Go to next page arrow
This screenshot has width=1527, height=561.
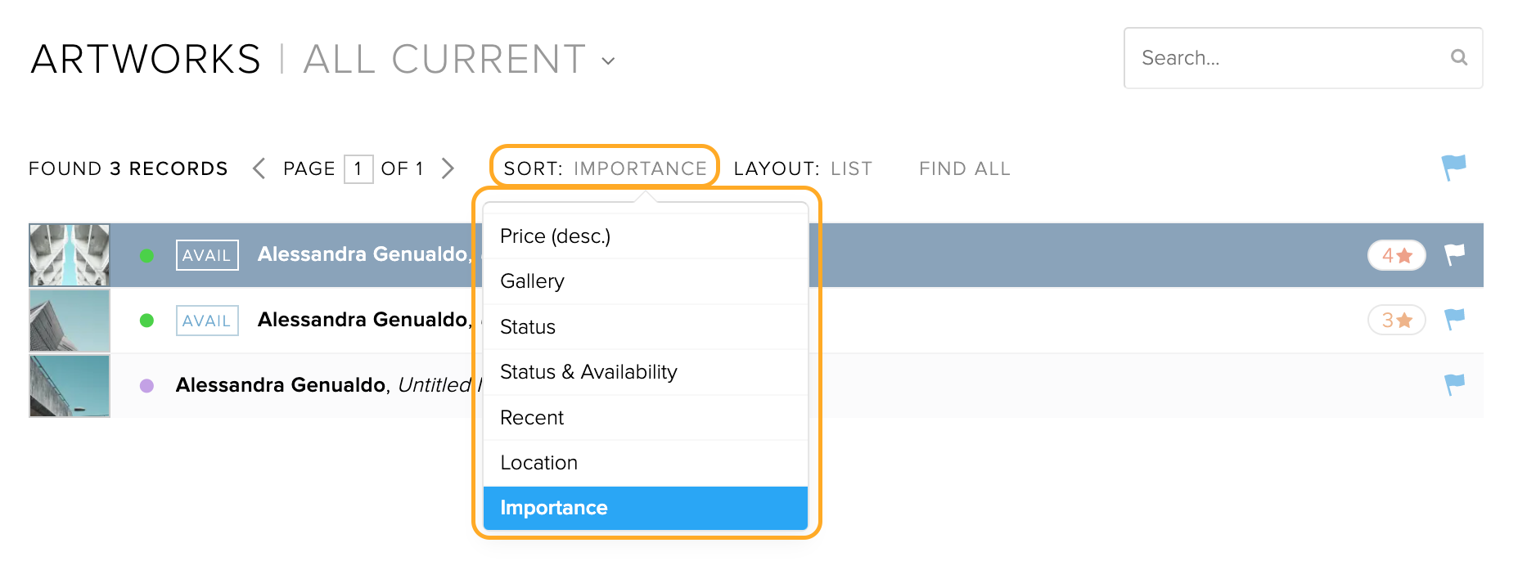click(x=448, y=168)
